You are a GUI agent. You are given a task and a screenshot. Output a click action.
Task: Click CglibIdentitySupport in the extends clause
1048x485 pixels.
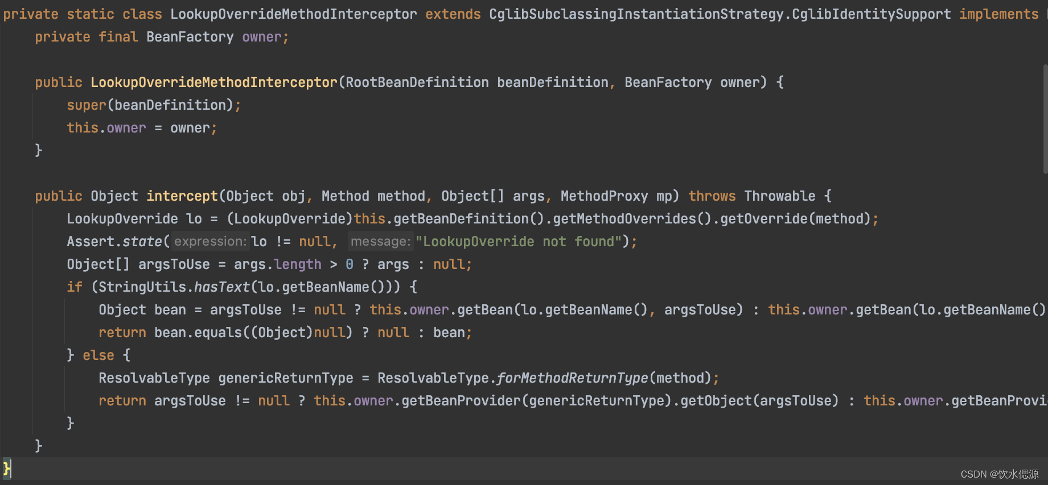(x=872, y=14)
